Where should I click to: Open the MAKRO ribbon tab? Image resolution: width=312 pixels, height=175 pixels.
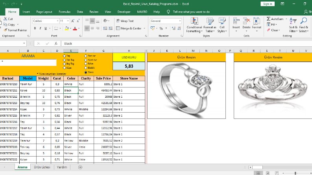tap(142, 12)
